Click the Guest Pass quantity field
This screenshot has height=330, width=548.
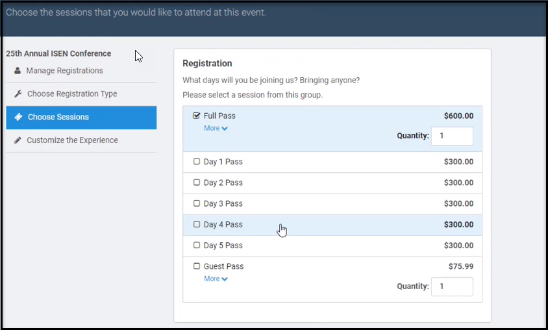pyautogui.click(x=452, y=286)
